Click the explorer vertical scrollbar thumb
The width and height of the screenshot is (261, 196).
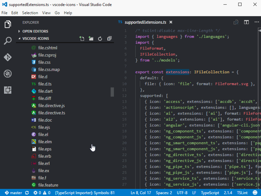point(112,92)
